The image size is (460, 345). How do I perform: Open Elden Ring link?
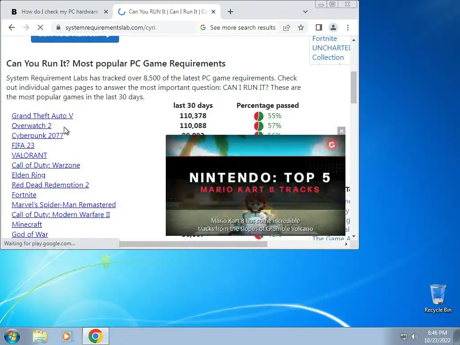(28, 175)
